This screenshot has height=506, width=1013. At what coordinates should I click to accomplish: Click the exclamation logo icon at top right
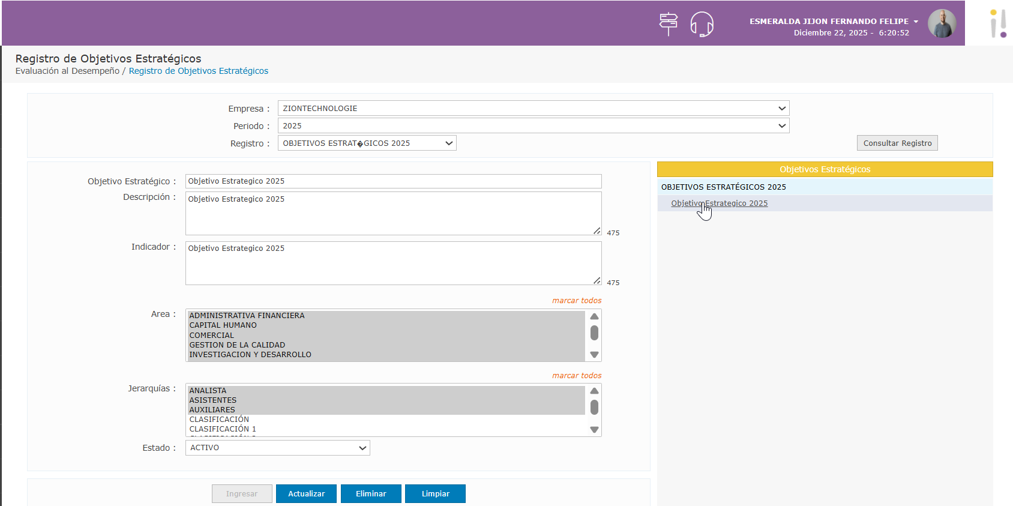tap(998, 23)
